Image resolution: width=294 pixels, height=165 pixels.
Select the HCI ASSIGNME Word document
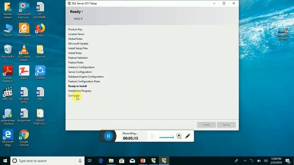40,11
